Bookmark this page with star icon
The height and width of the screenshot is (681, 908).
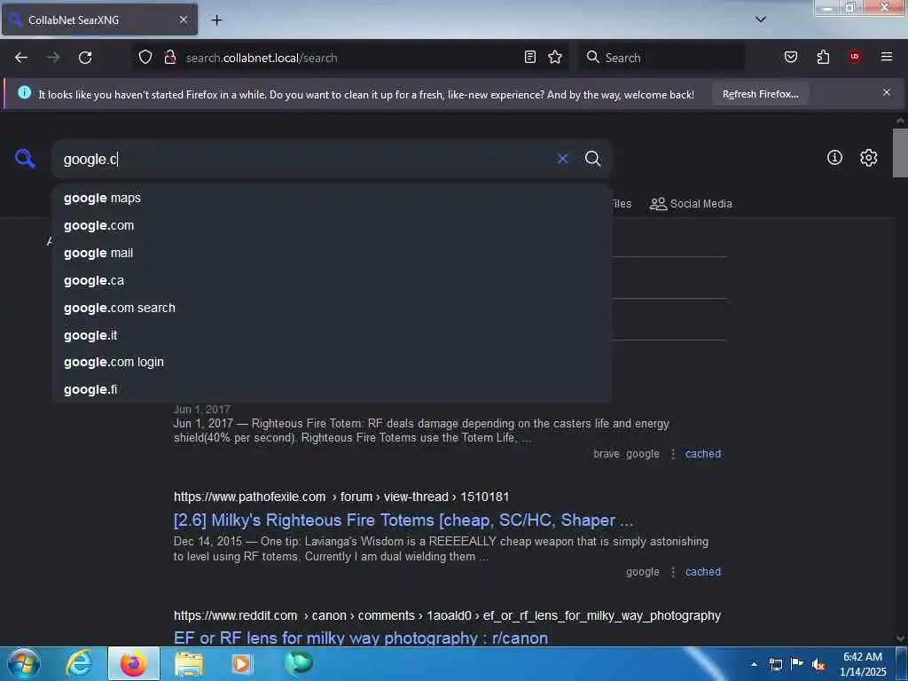point(555,57)
